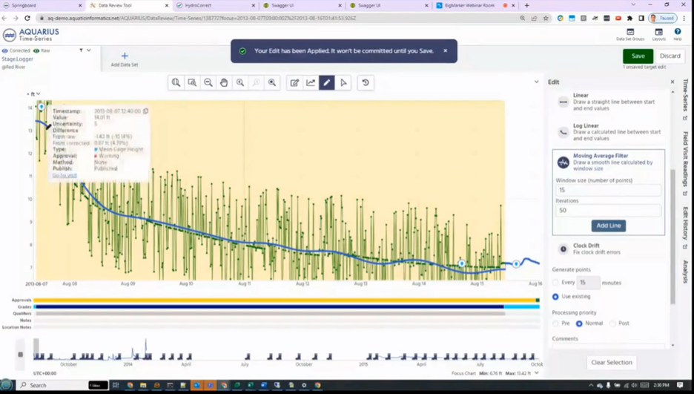Screen dimensions: 694x394
Task: Click the filter funnel icon beside Raw
Action: pyautogui.click(x=81, y=50)
